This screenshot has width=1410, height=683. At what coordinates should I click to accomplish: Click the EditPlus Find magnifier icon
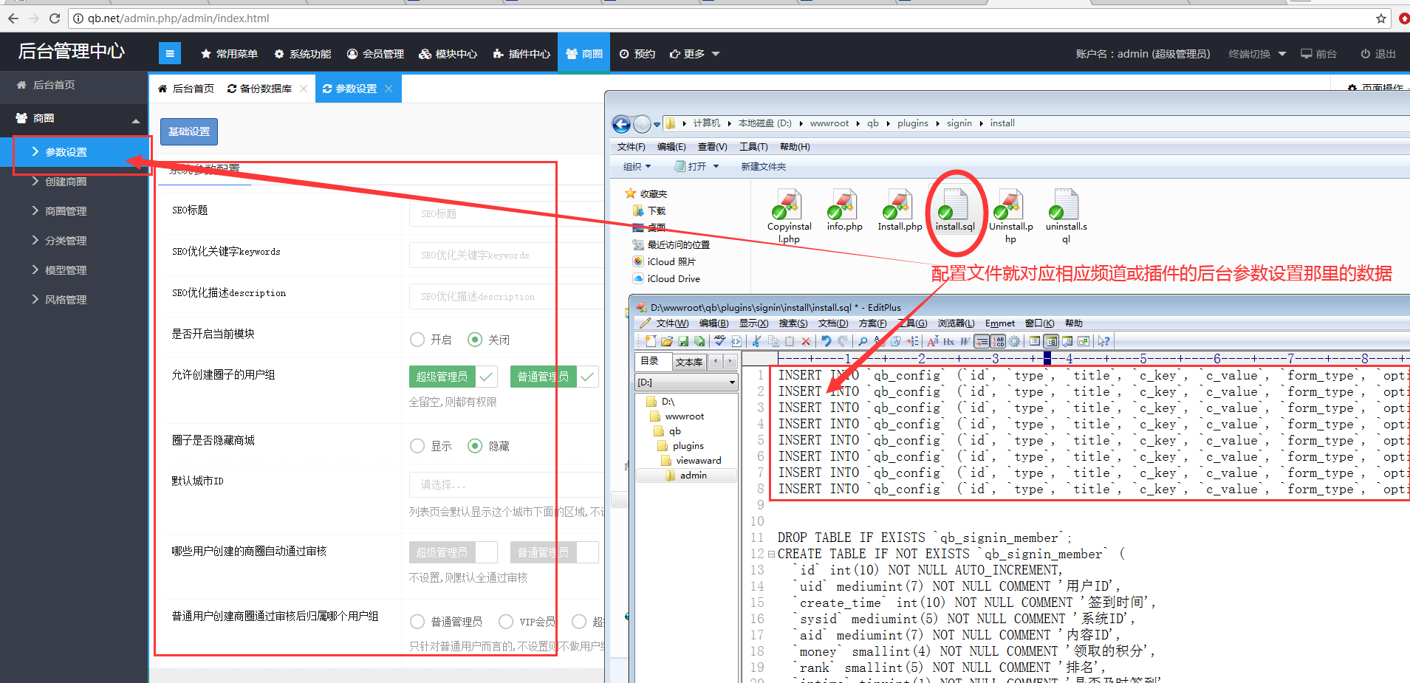coord(862,341)
